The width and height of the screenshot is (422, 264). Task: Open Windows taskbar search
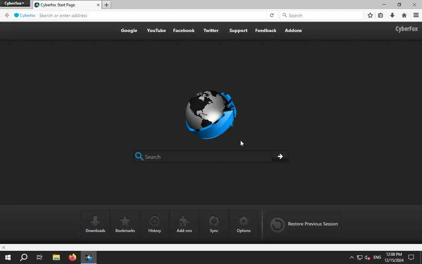[x=24, y=257]
